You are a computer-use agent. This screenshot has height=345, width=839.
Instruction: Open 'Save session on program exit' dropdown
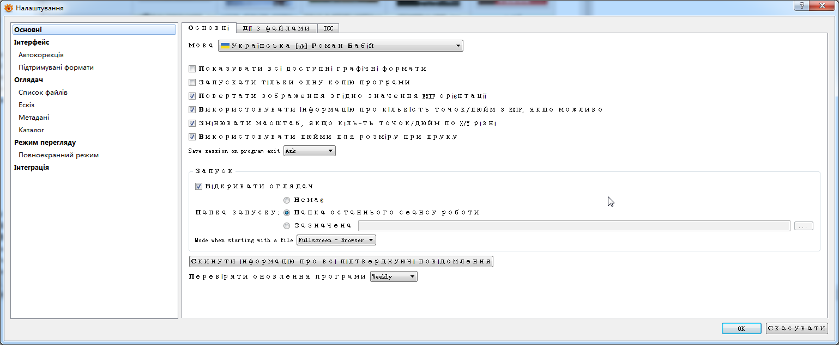[x=310, y=151]
